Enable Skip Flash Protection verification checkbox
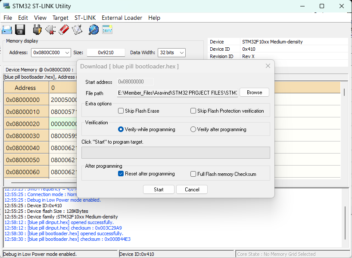The width and height of the screenshot is (352, 258). tap(193, 111)
